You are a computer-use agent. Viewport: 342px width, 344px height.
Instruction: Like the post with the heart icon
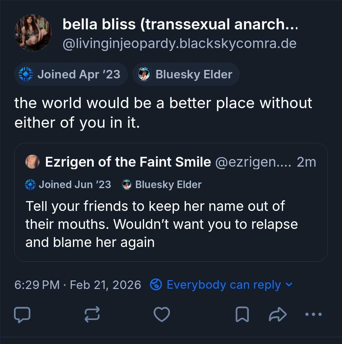click(x=161, y=315)
